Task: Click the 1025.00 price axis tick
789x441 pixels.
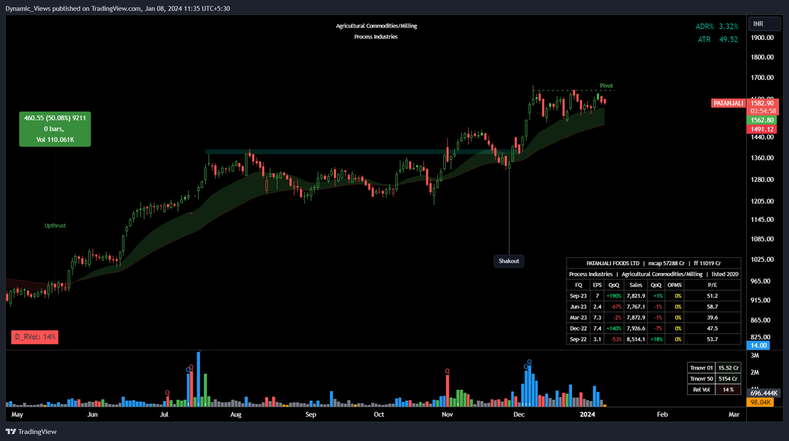Action: pos(762,259)
